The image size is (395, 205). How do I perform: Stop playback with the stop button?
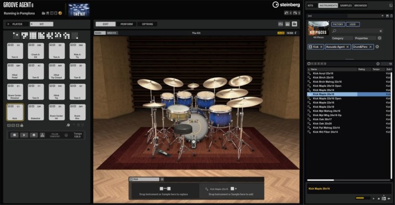(14, 135)
